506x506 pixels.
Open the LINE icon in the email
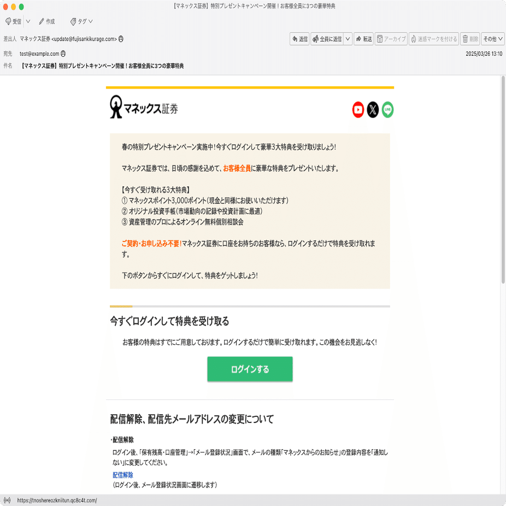click(x=387, y=110)
